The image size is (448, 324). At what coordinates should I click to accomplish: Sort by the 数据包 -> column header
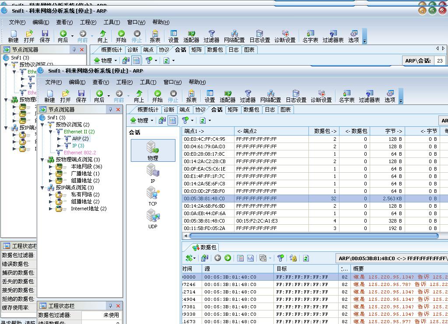pyautogui.click(x=325, y=131)
